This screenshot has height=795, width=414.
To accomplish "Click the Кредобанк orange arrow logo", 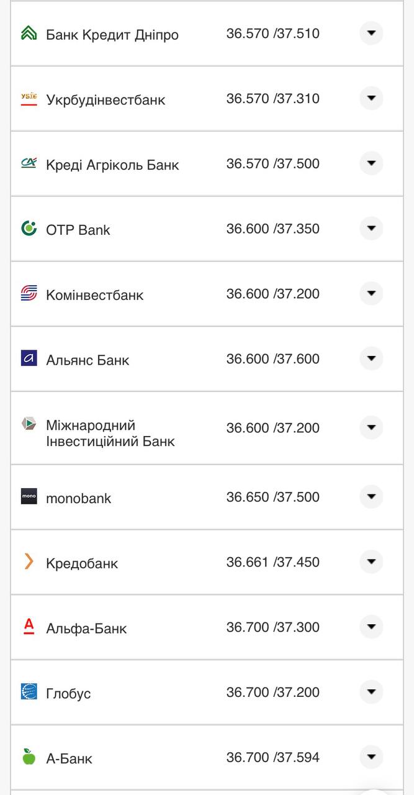I will [x=29, y=562].
